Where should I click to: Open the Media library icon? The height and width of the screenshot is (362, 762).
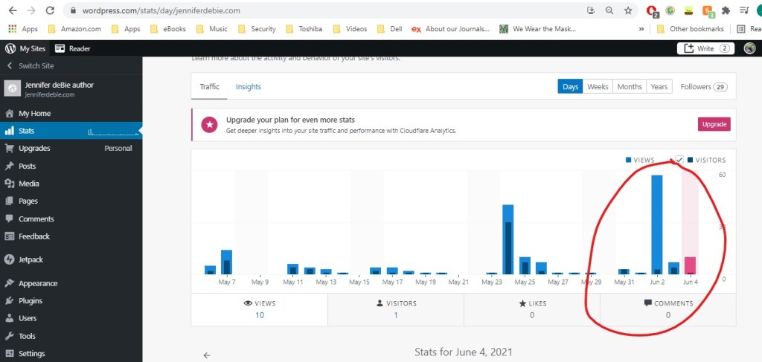10,184
